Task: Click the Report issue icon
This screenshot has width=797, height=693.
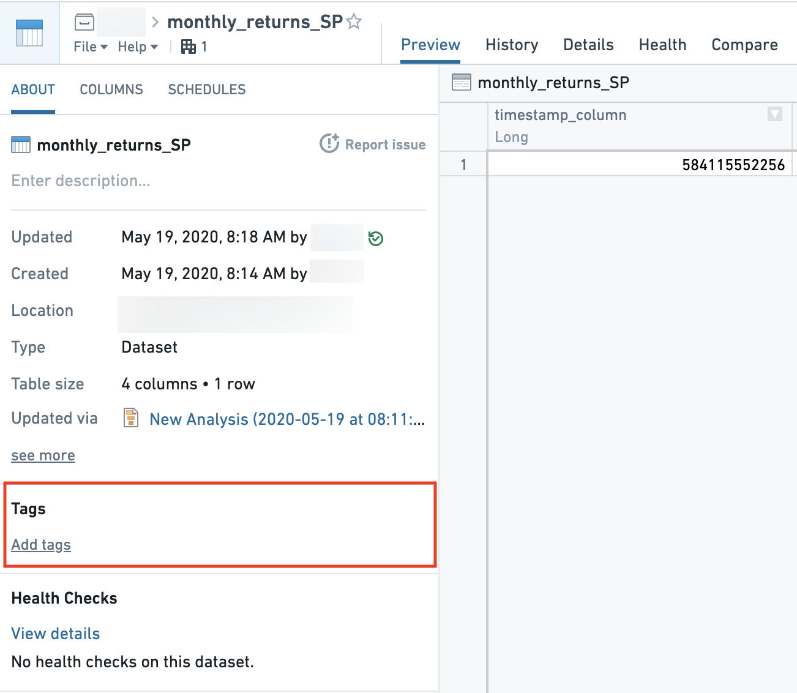Action: coord(329,143)
